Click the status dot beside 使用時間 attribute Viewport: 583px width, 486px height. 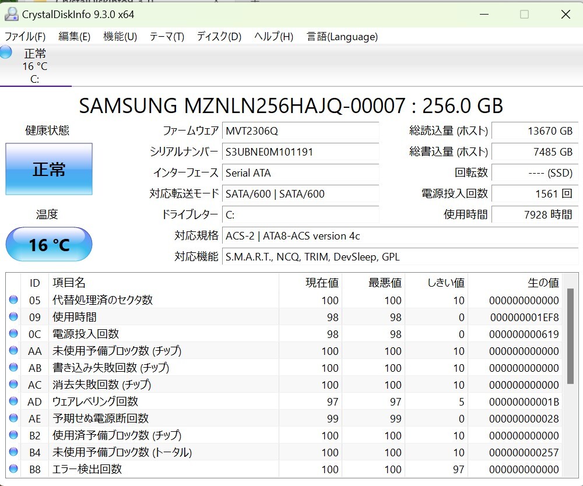click(14, 316)
